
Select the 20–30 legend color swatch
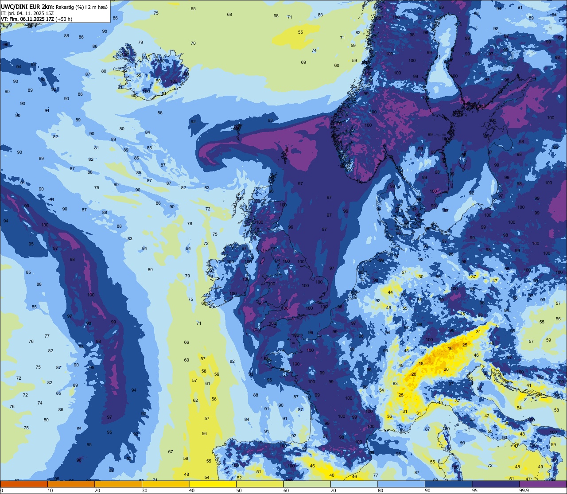pos(118,484)
